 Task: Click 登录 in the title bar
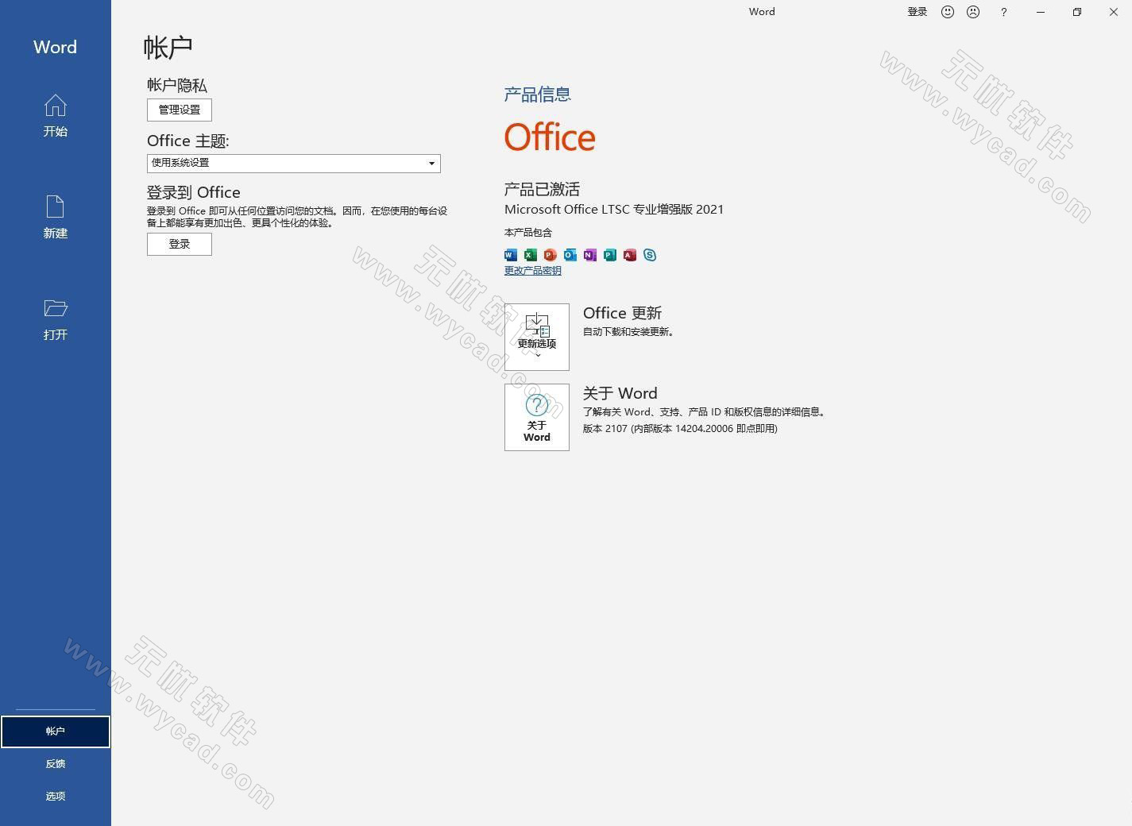point(918,12)
